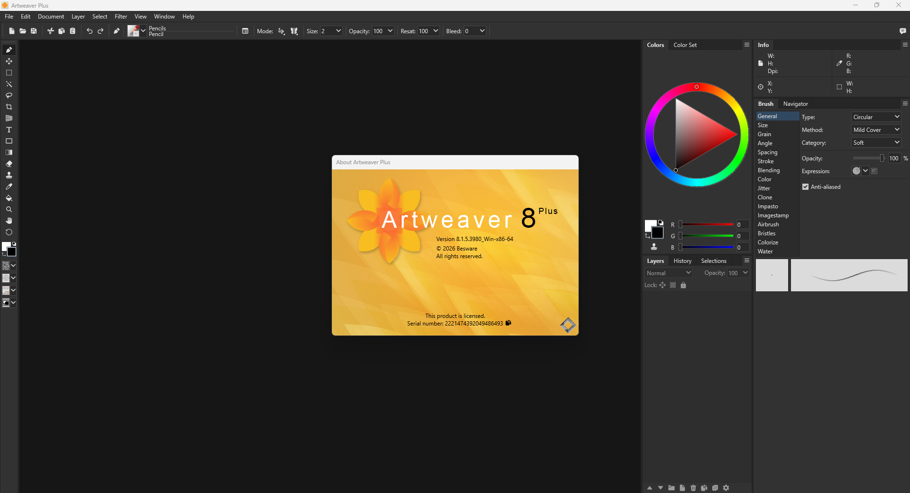Select the Text tool
Image resolution: width=910 pixels, height=493 pixels.
click(9, 130)
